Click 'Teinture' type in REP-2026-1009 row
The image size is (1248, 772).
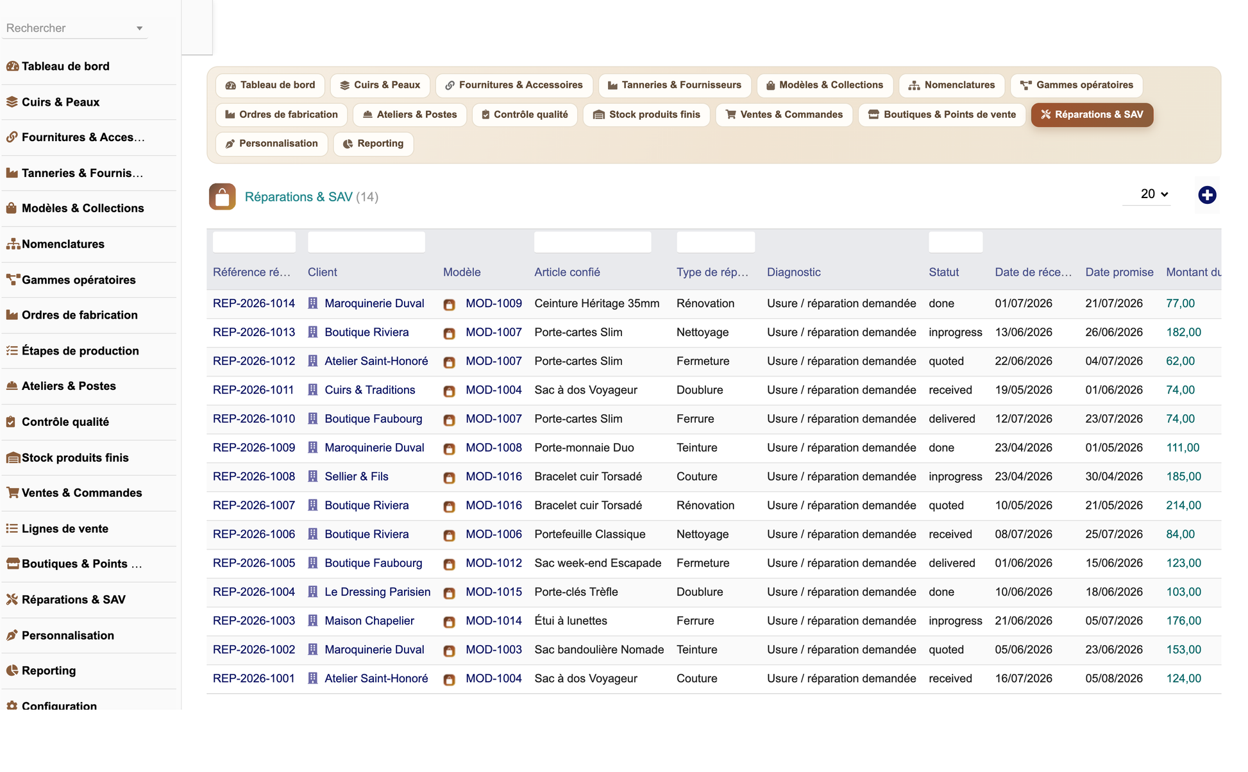[696, 448]
